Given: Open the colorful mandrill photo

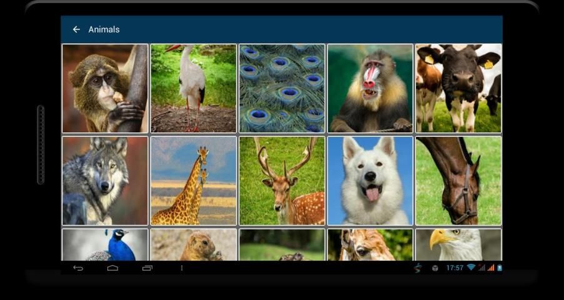Looking at the screenshot, I should coord(370,88).
